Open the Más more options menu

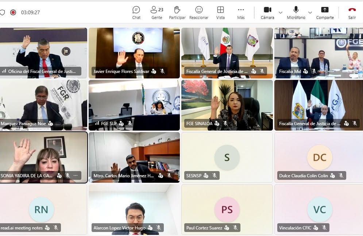[x=241, y=13]
